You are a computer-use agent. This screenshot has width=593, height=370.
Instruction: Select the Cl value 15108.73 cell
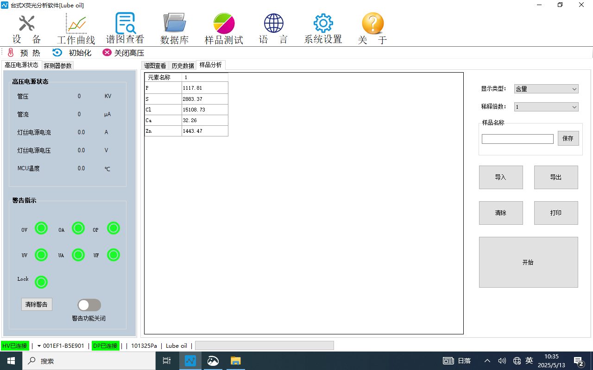click(x=205, y=110)
